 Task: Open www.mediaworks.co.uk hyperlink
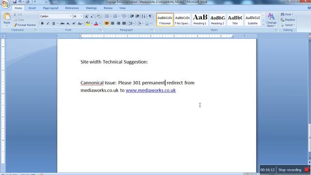coord(151,90)
